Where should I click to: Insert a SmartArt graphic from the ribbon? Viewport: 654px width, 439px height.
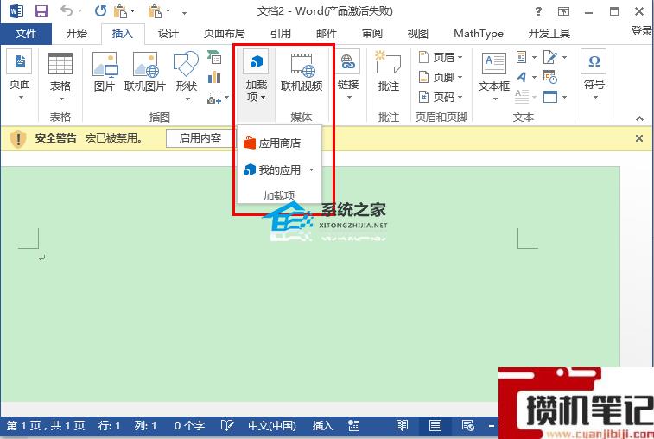pos(214,57)
